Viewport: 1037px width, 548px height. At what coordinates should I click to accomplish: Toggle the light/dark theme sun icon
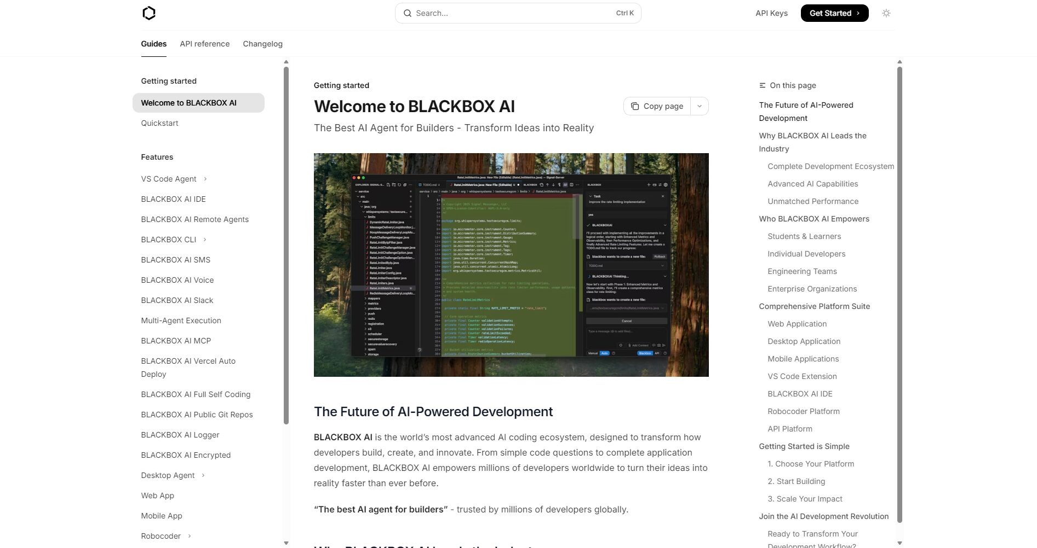click(886, 13)
